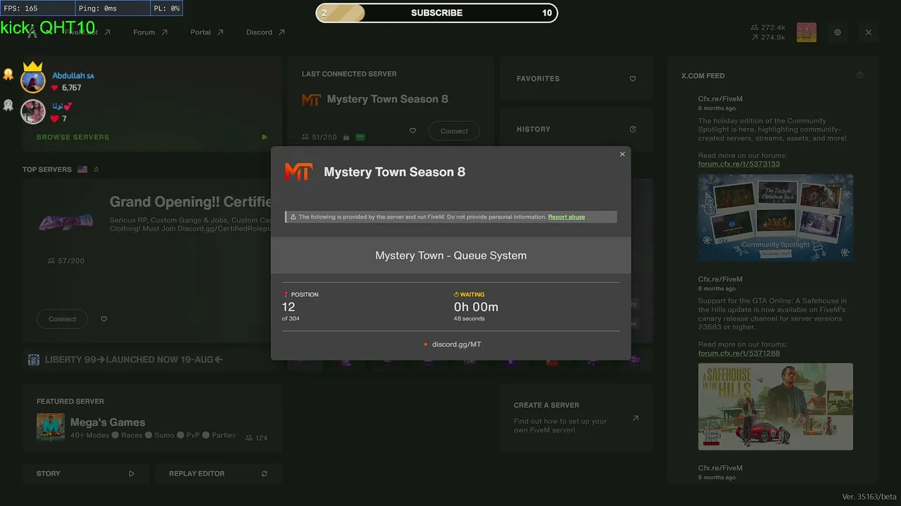Screen dimensions: 901x506
Task: Click the gold first-place medal icon
Action: coord(8,74)
